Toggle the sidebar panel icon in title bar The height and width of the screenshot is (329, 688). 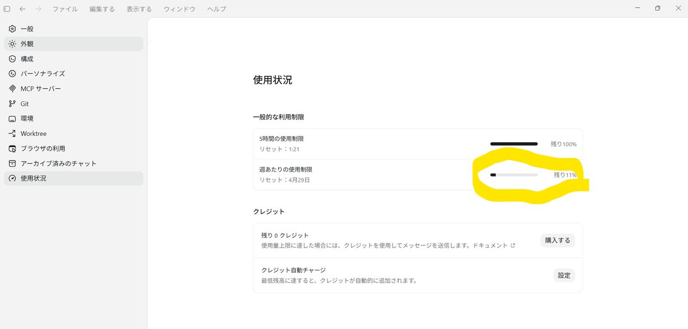coord(7,9)
